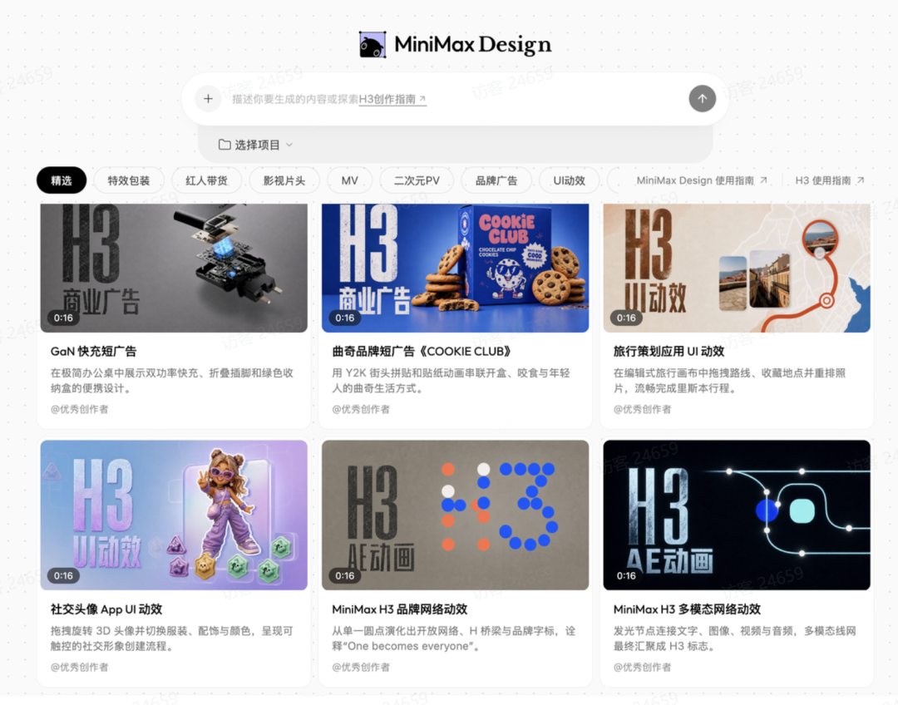Switch to the 红人带货 tab
This screenshot has height=705, width=898.
(x=206, y=180)
